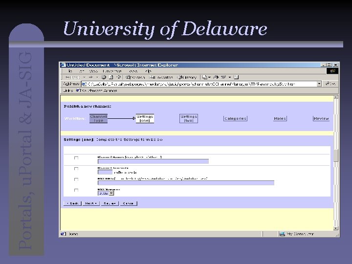The height and width of the screenshot is (264, 352).
Task: Click the Refresh icon in IE toolbar
Action: tap(111, 77)
